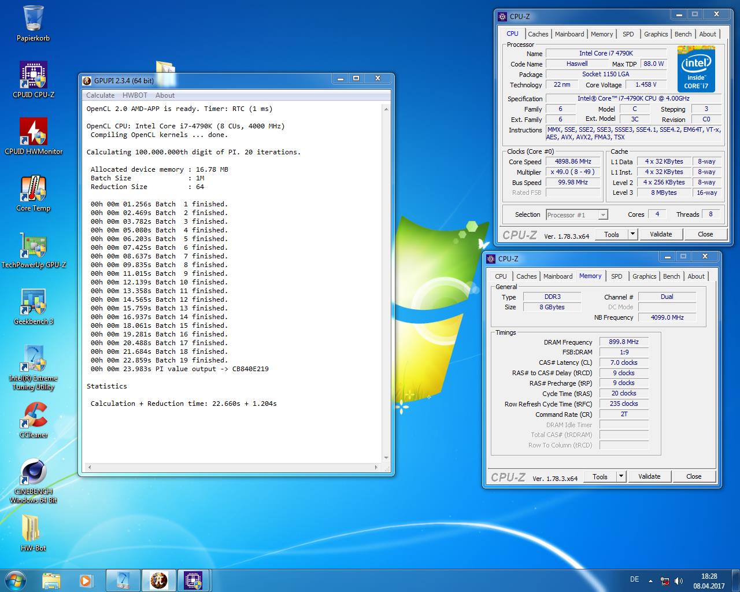This screenshot has width=740, height=592.
Task: Click Show desktop strip at taskbar end
Action: tap(736, 580)
